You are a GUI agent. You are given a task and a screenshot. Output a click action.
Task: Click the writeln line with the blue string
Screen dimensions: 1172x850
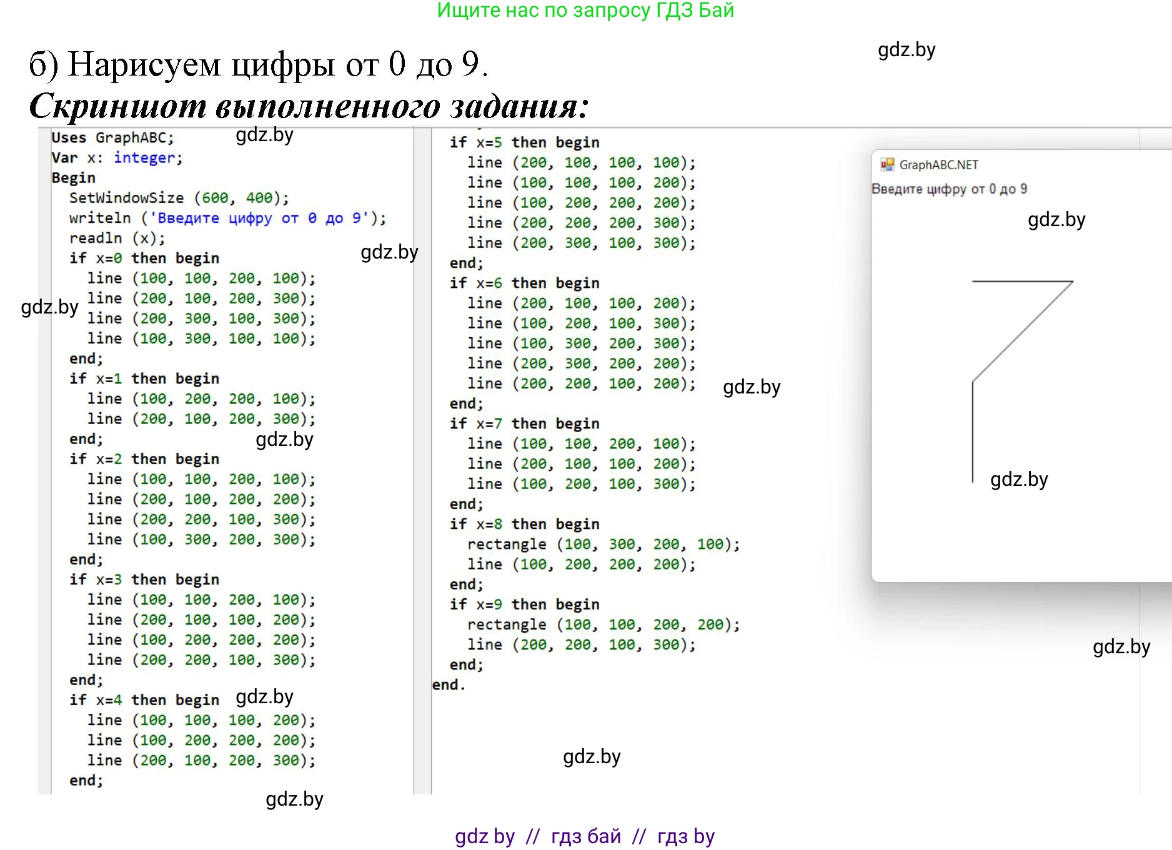(227, 218)
